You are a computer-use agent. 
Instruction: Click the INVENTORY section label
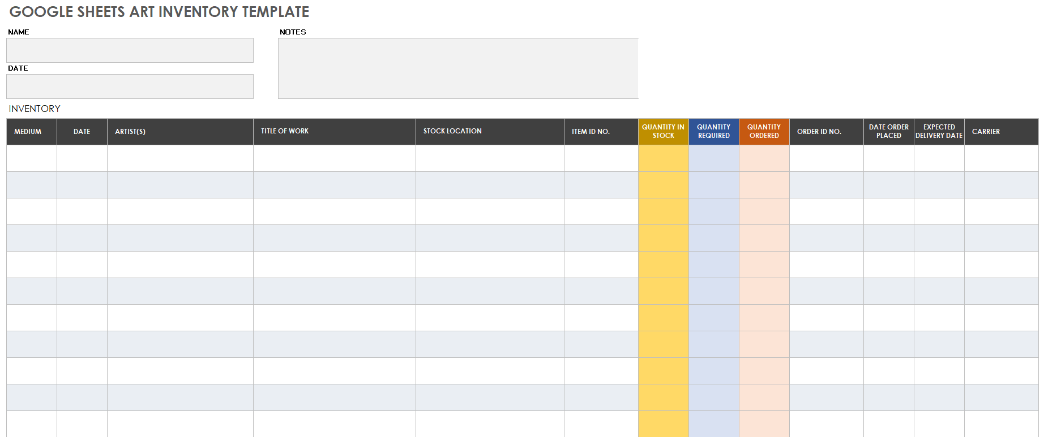tap(35, 109)
